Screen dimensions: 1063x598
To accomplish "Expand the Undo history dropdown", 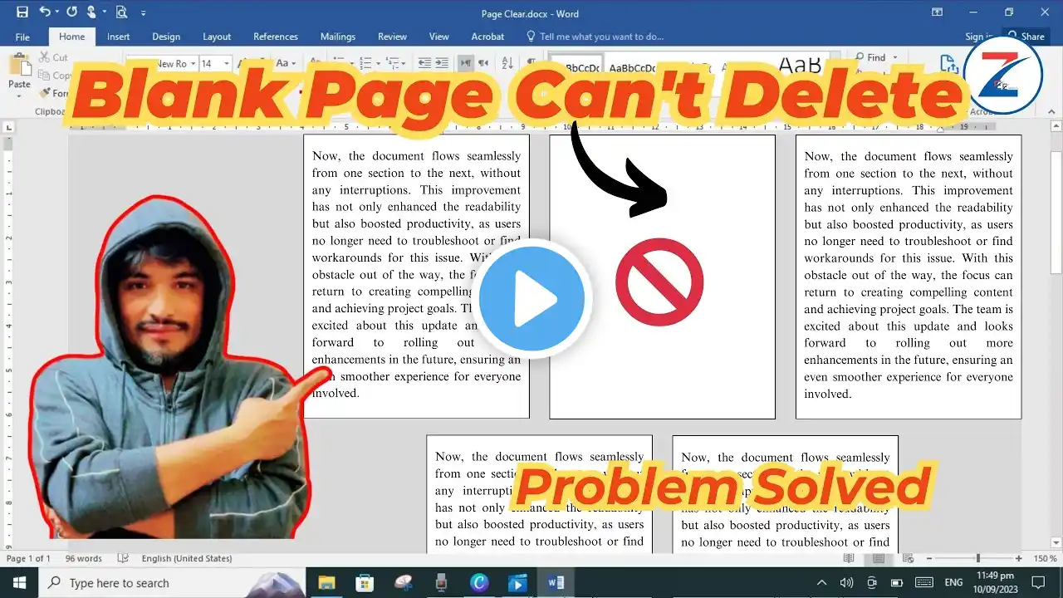I will 56,13.
